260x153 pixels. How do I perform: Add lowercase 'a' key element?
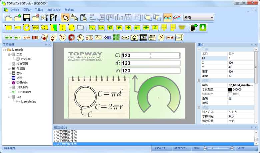tap(155, 28)
